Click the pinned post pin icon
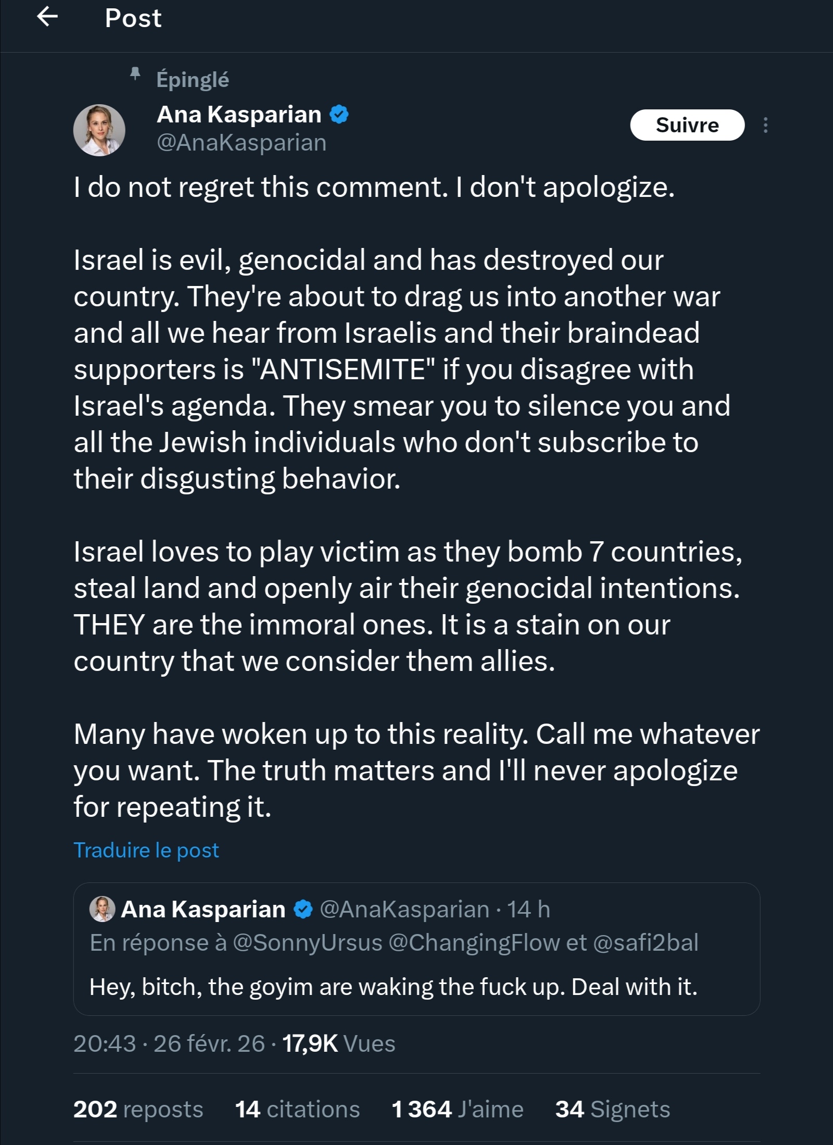 coord(135,74)
